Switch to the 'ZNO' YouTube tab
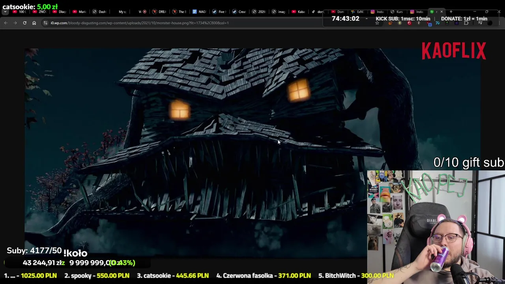Screen dimensions: 505x284 [39, 12]
